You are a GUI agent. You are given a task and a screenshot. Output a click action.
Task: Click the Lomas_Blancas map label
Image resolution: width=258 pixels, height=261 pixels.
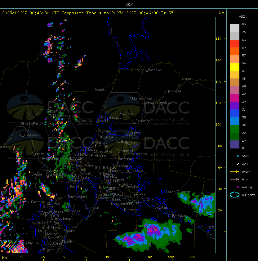178,192
